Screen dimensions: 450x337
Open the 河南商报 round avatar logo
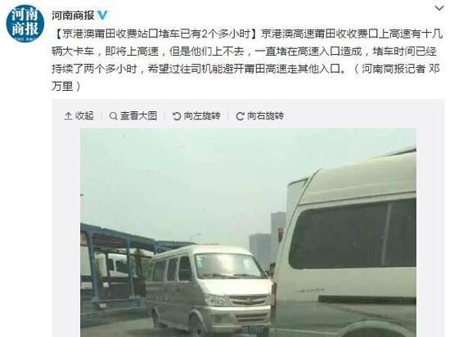25,24
